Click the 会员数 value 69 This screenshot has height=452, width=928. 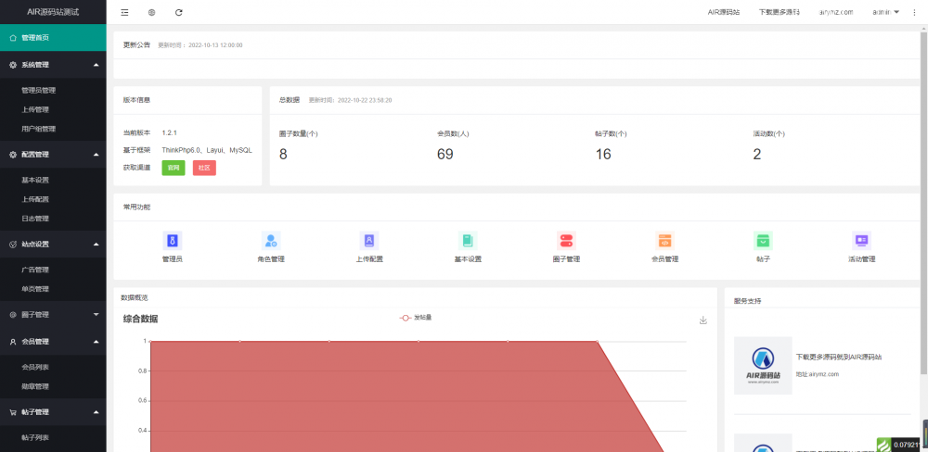445,155
